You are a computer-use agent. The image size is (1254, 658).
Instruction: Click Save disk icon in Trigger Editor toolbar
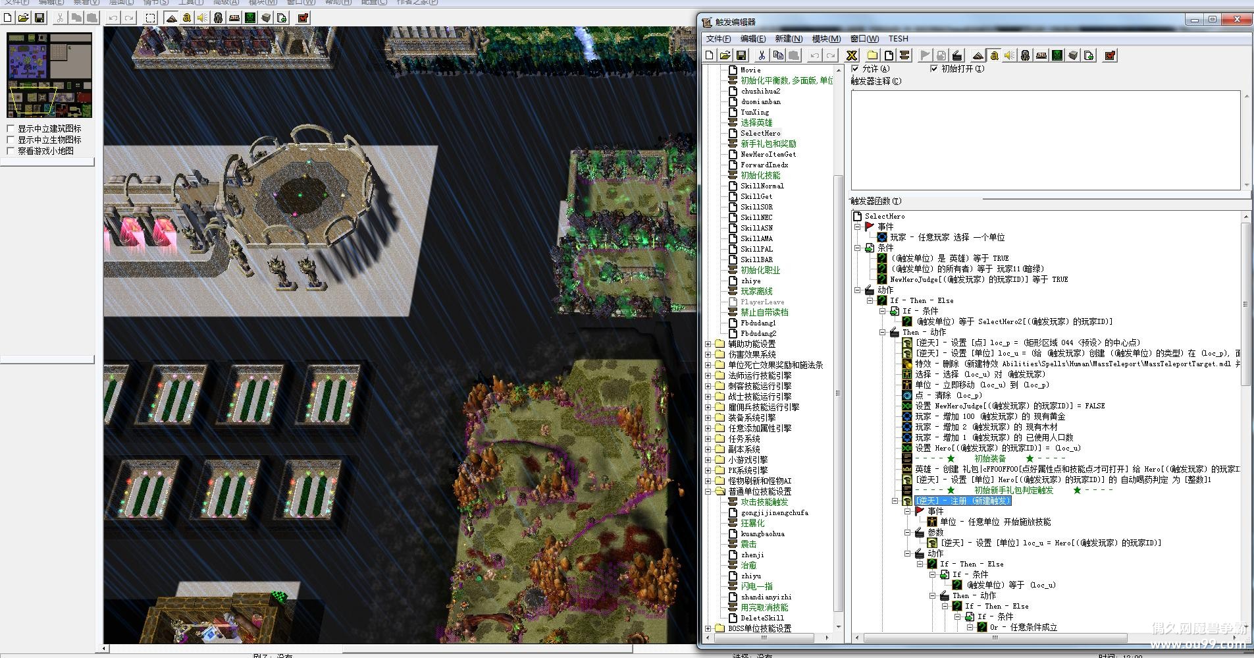pyautogui.click(x=741, y=55)
